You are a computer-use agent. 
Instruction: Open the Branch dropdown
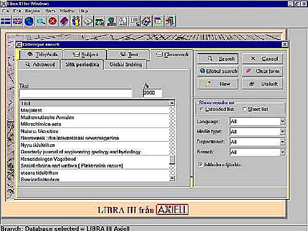click(x=283, y=152)
